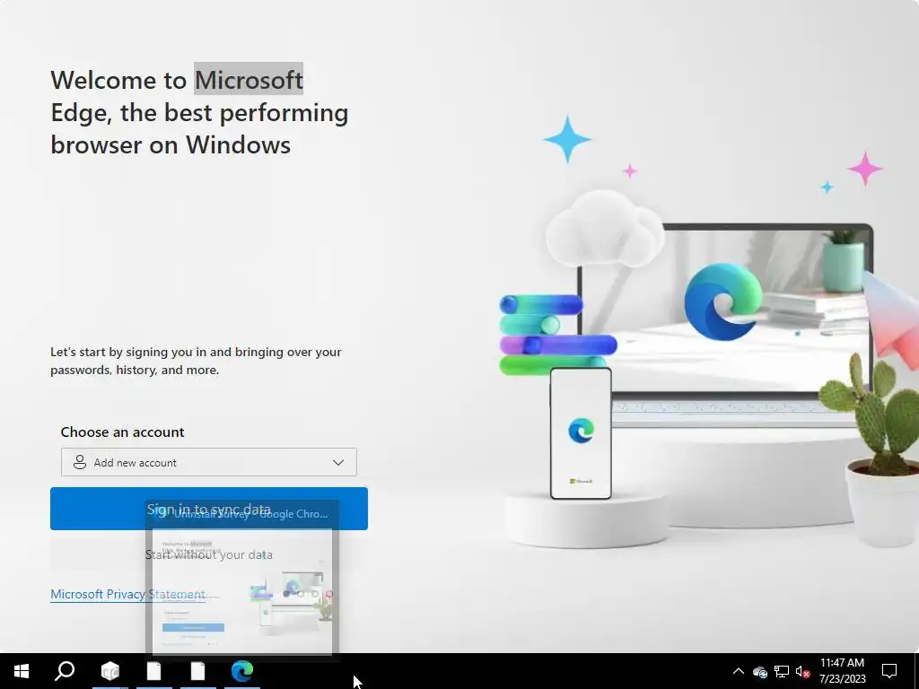Show hidden system tray icons
Image resolution: width=919 pixels, height=689 pixels.
tap(739, 671)
